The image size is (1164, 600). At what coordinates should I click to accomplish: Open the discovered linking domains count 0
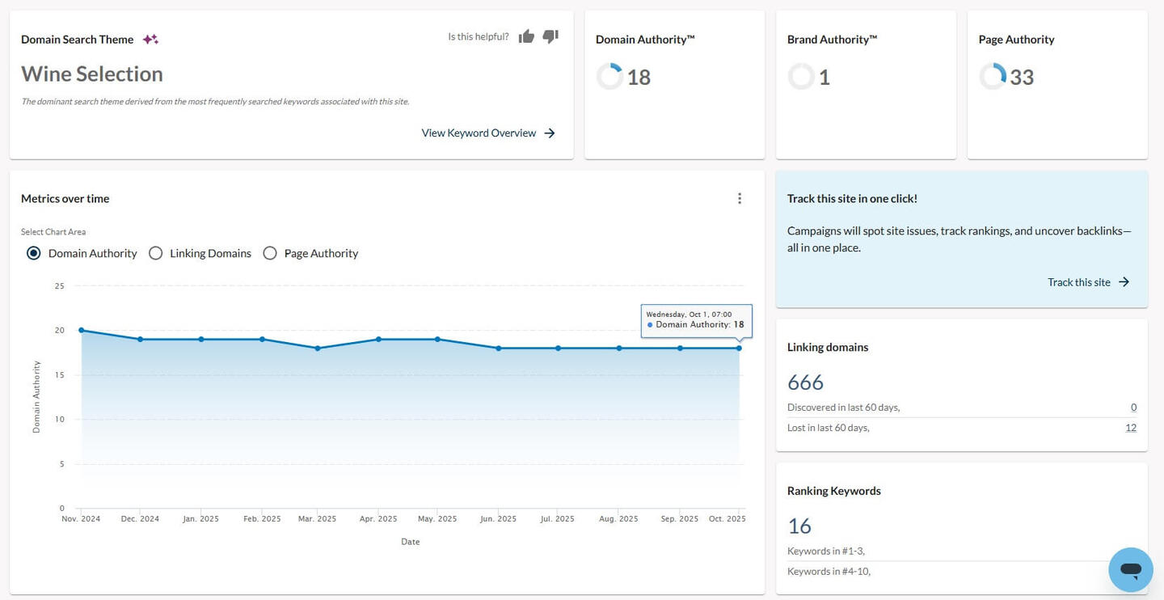[1133, 408]
